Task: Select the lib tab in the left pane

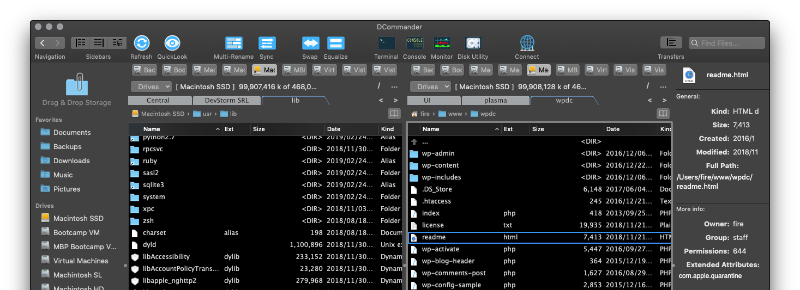Action: [x=295, y=100]
